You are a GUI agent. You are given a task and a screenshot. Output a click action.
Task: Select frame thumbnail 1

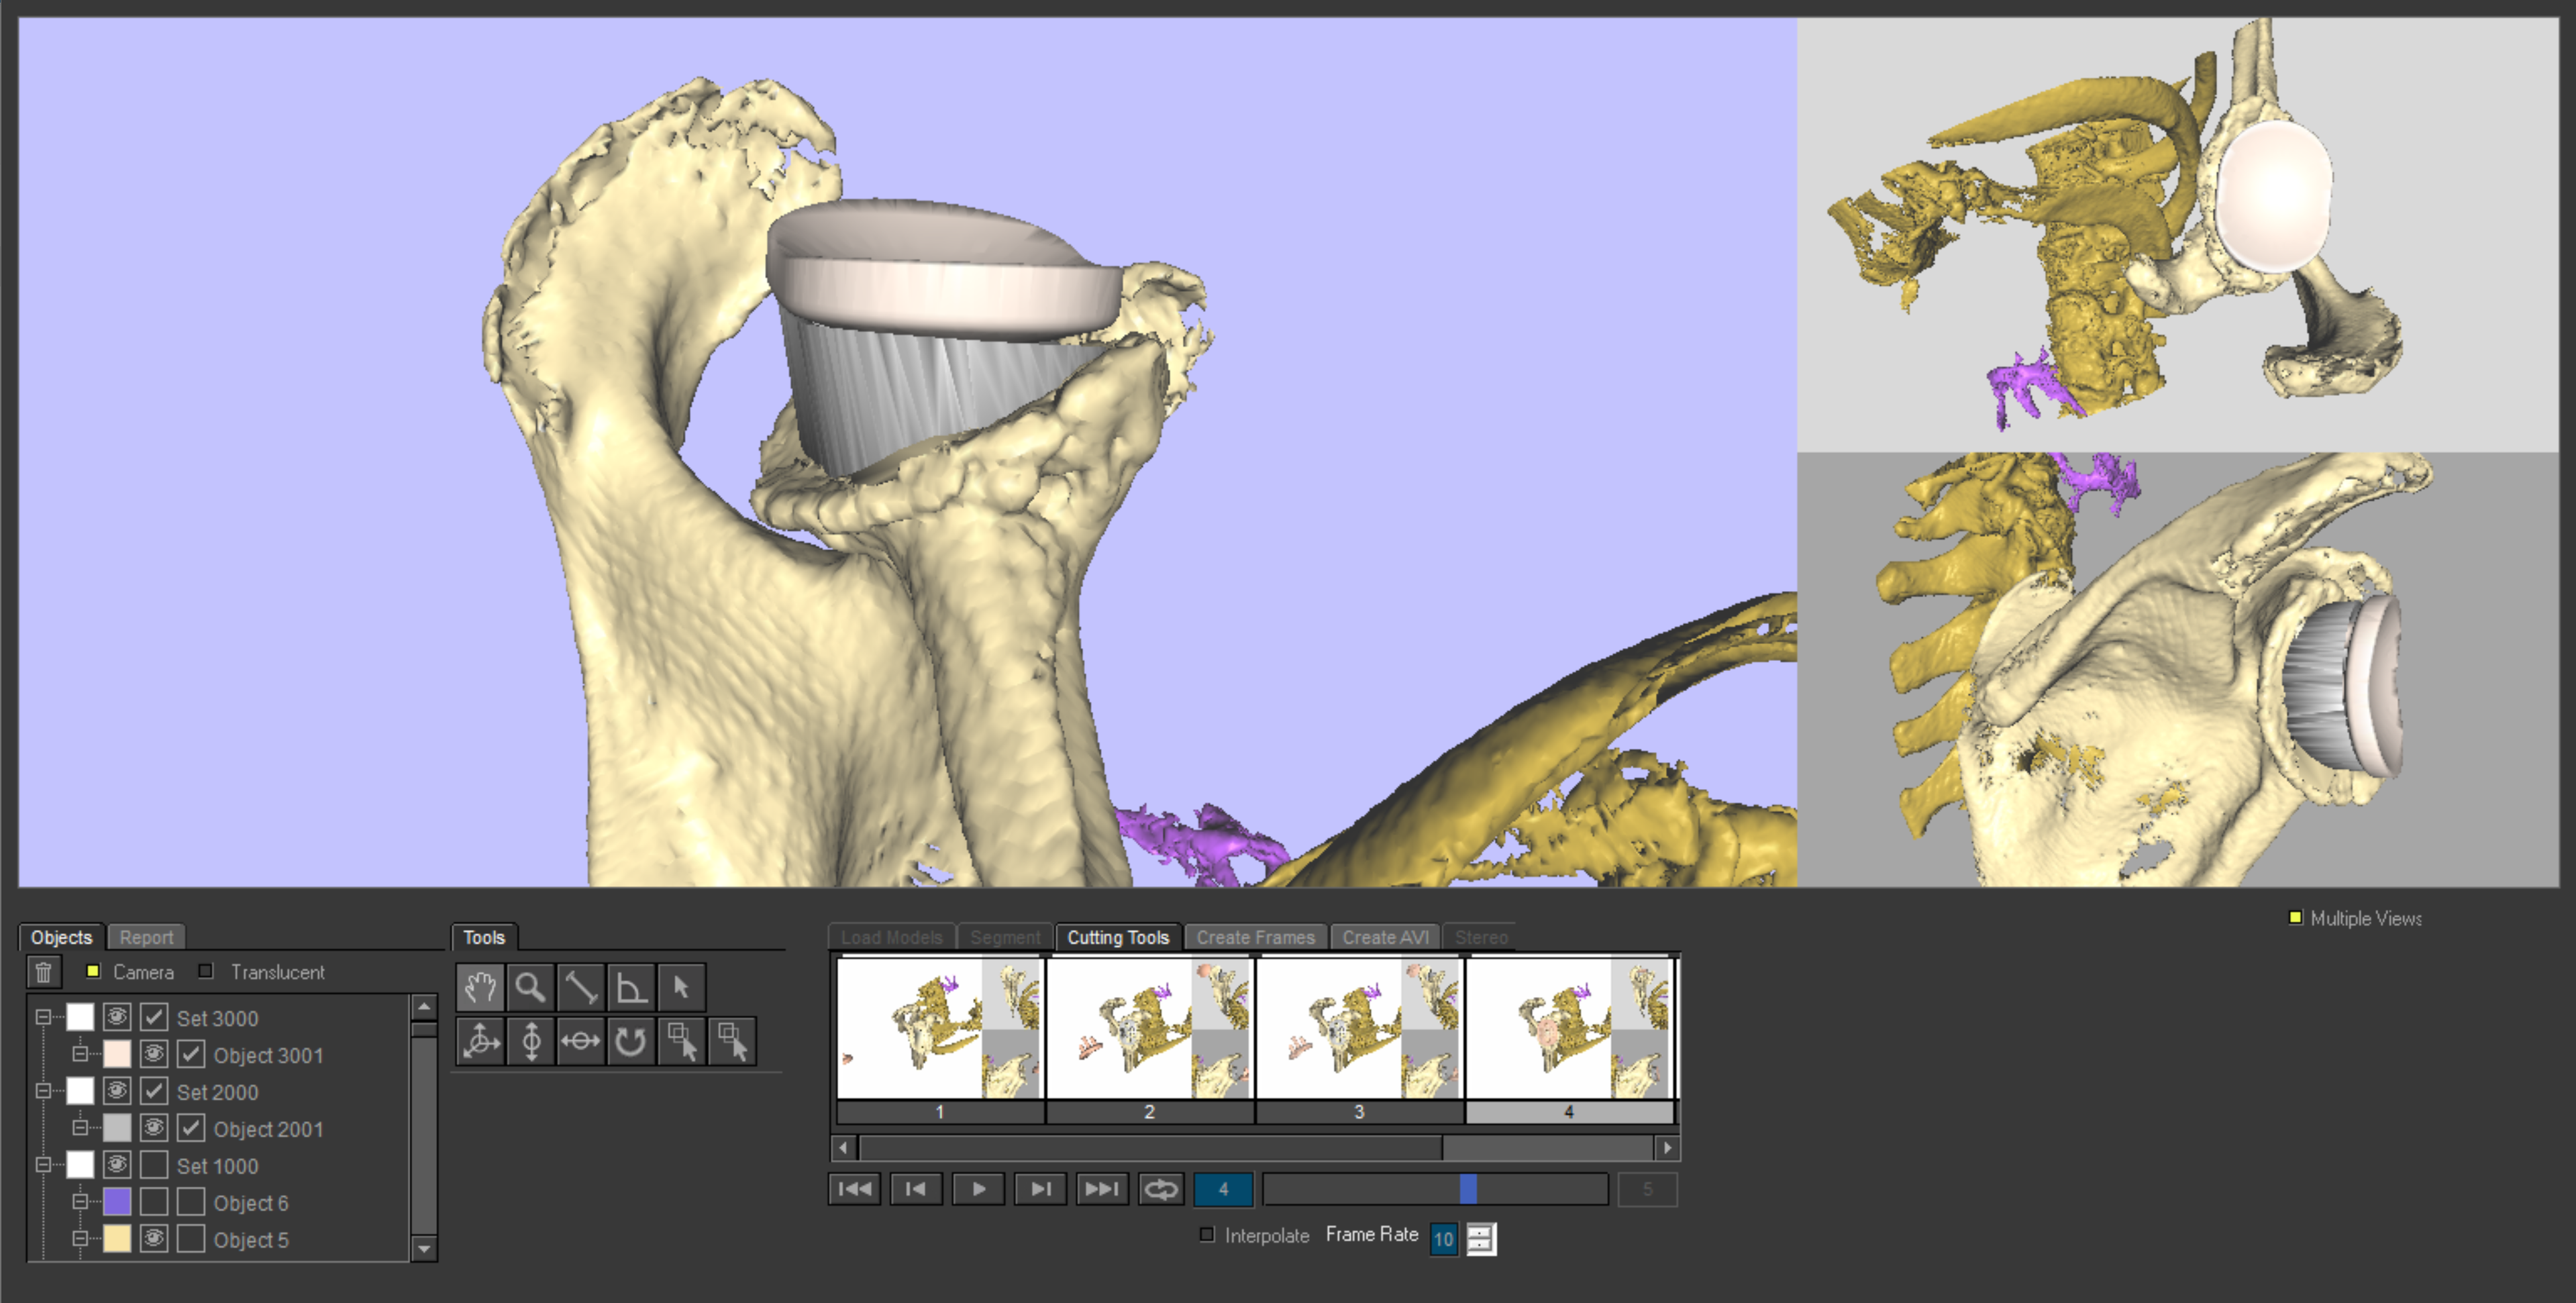(x=939, y=1040)
